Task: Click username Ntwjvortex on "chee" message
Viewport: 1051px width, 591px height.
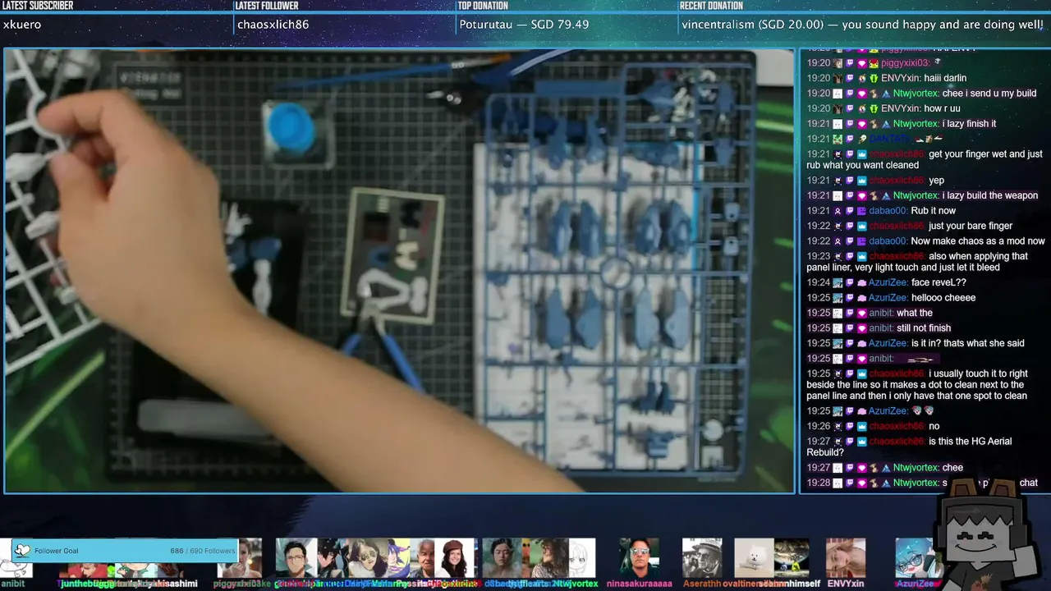Action: pyautogui.click(x=916, y=468)
